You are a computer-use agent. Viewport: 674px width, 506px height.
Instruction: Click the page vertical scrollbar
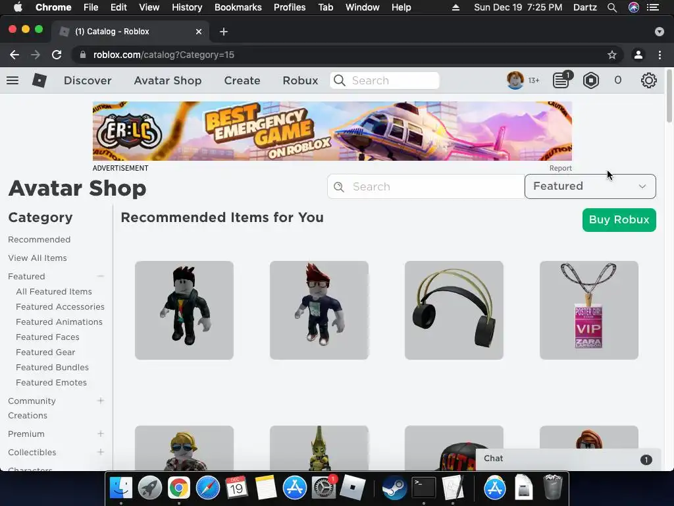669,96
